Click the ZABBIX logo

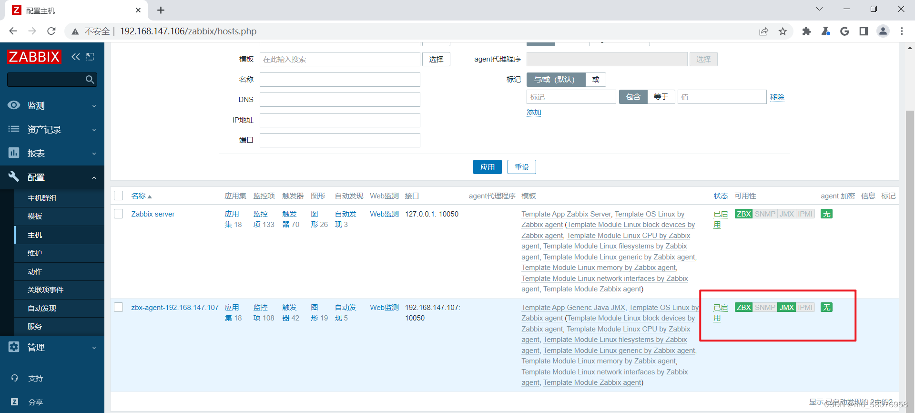tap(34, 57)
